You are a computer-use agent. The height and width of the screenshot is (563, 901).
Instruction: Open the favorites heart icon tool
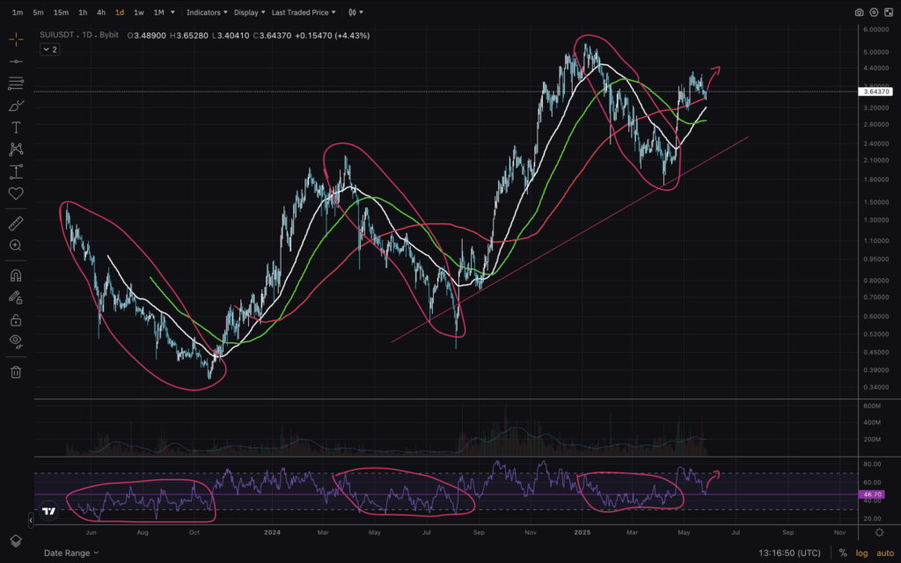point(16,194)
